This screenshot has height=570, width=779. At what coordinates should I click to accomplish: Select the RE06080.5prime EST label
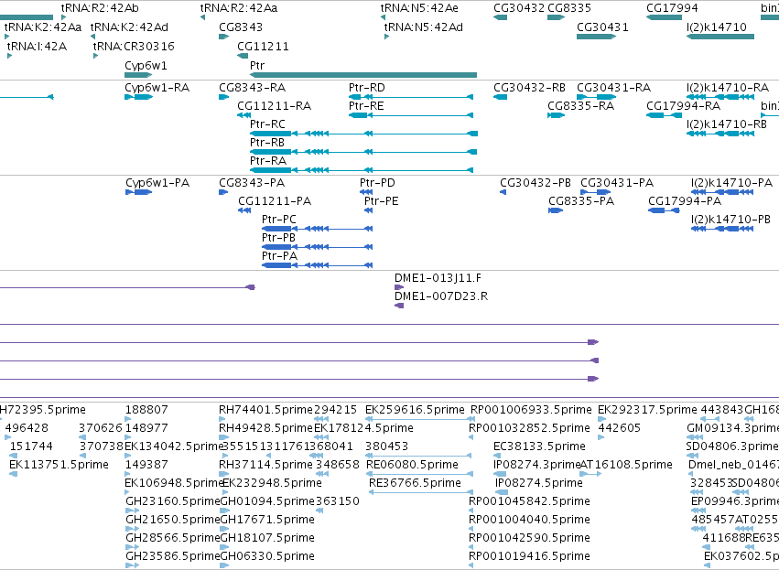(412, 465)
